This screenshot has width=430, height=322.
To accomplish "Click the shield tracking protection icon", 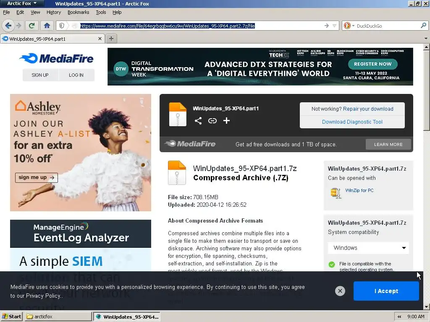I will [x=62, y=26].
